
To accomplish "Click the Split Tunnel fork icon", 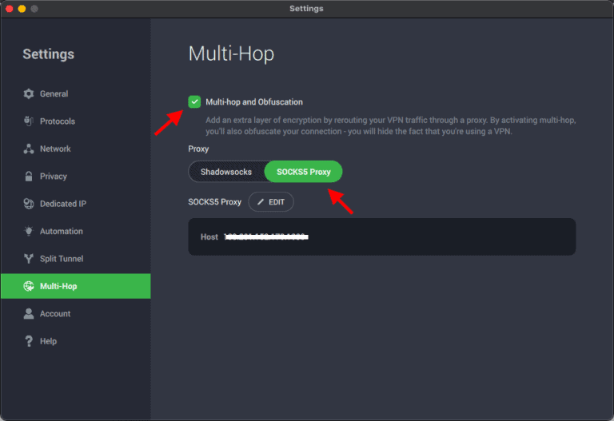I will tap(29, 259).
